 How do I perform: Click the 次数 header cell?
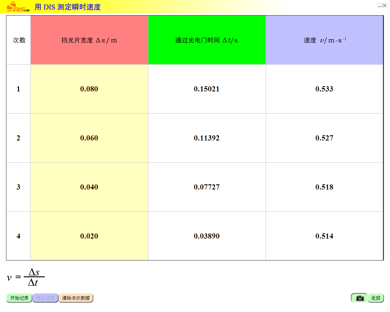pyautogui.click(x=19, y=40)
